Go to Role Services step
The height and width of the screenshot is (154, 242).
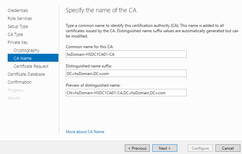point(20,19)
